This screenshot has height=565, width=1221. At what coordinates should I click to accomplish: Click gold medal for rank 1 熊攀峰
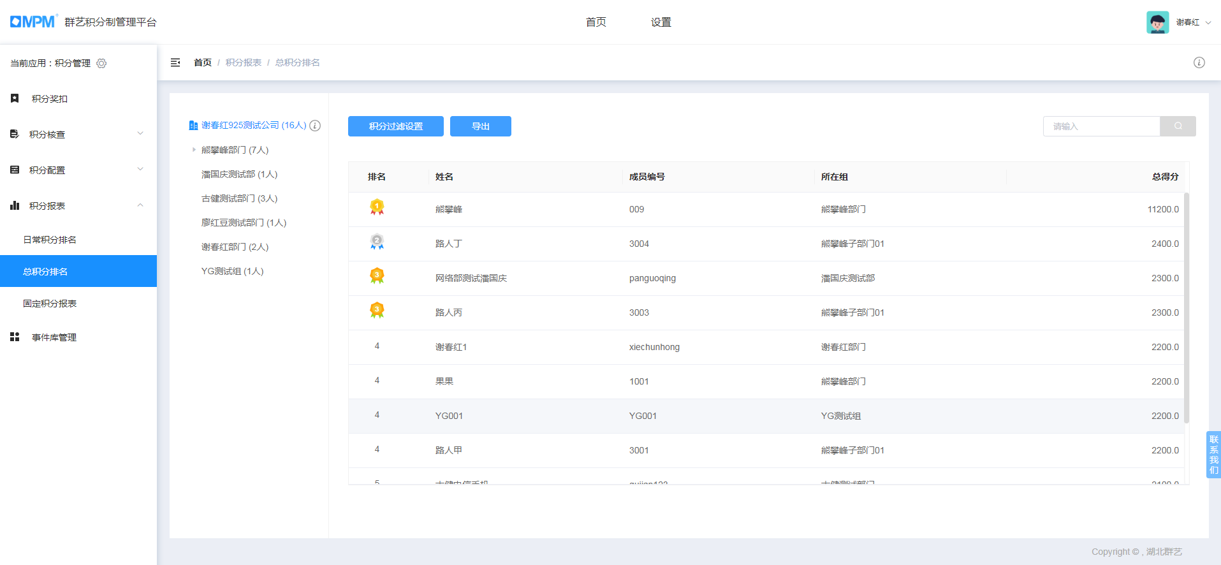click(x=377, y=207)
